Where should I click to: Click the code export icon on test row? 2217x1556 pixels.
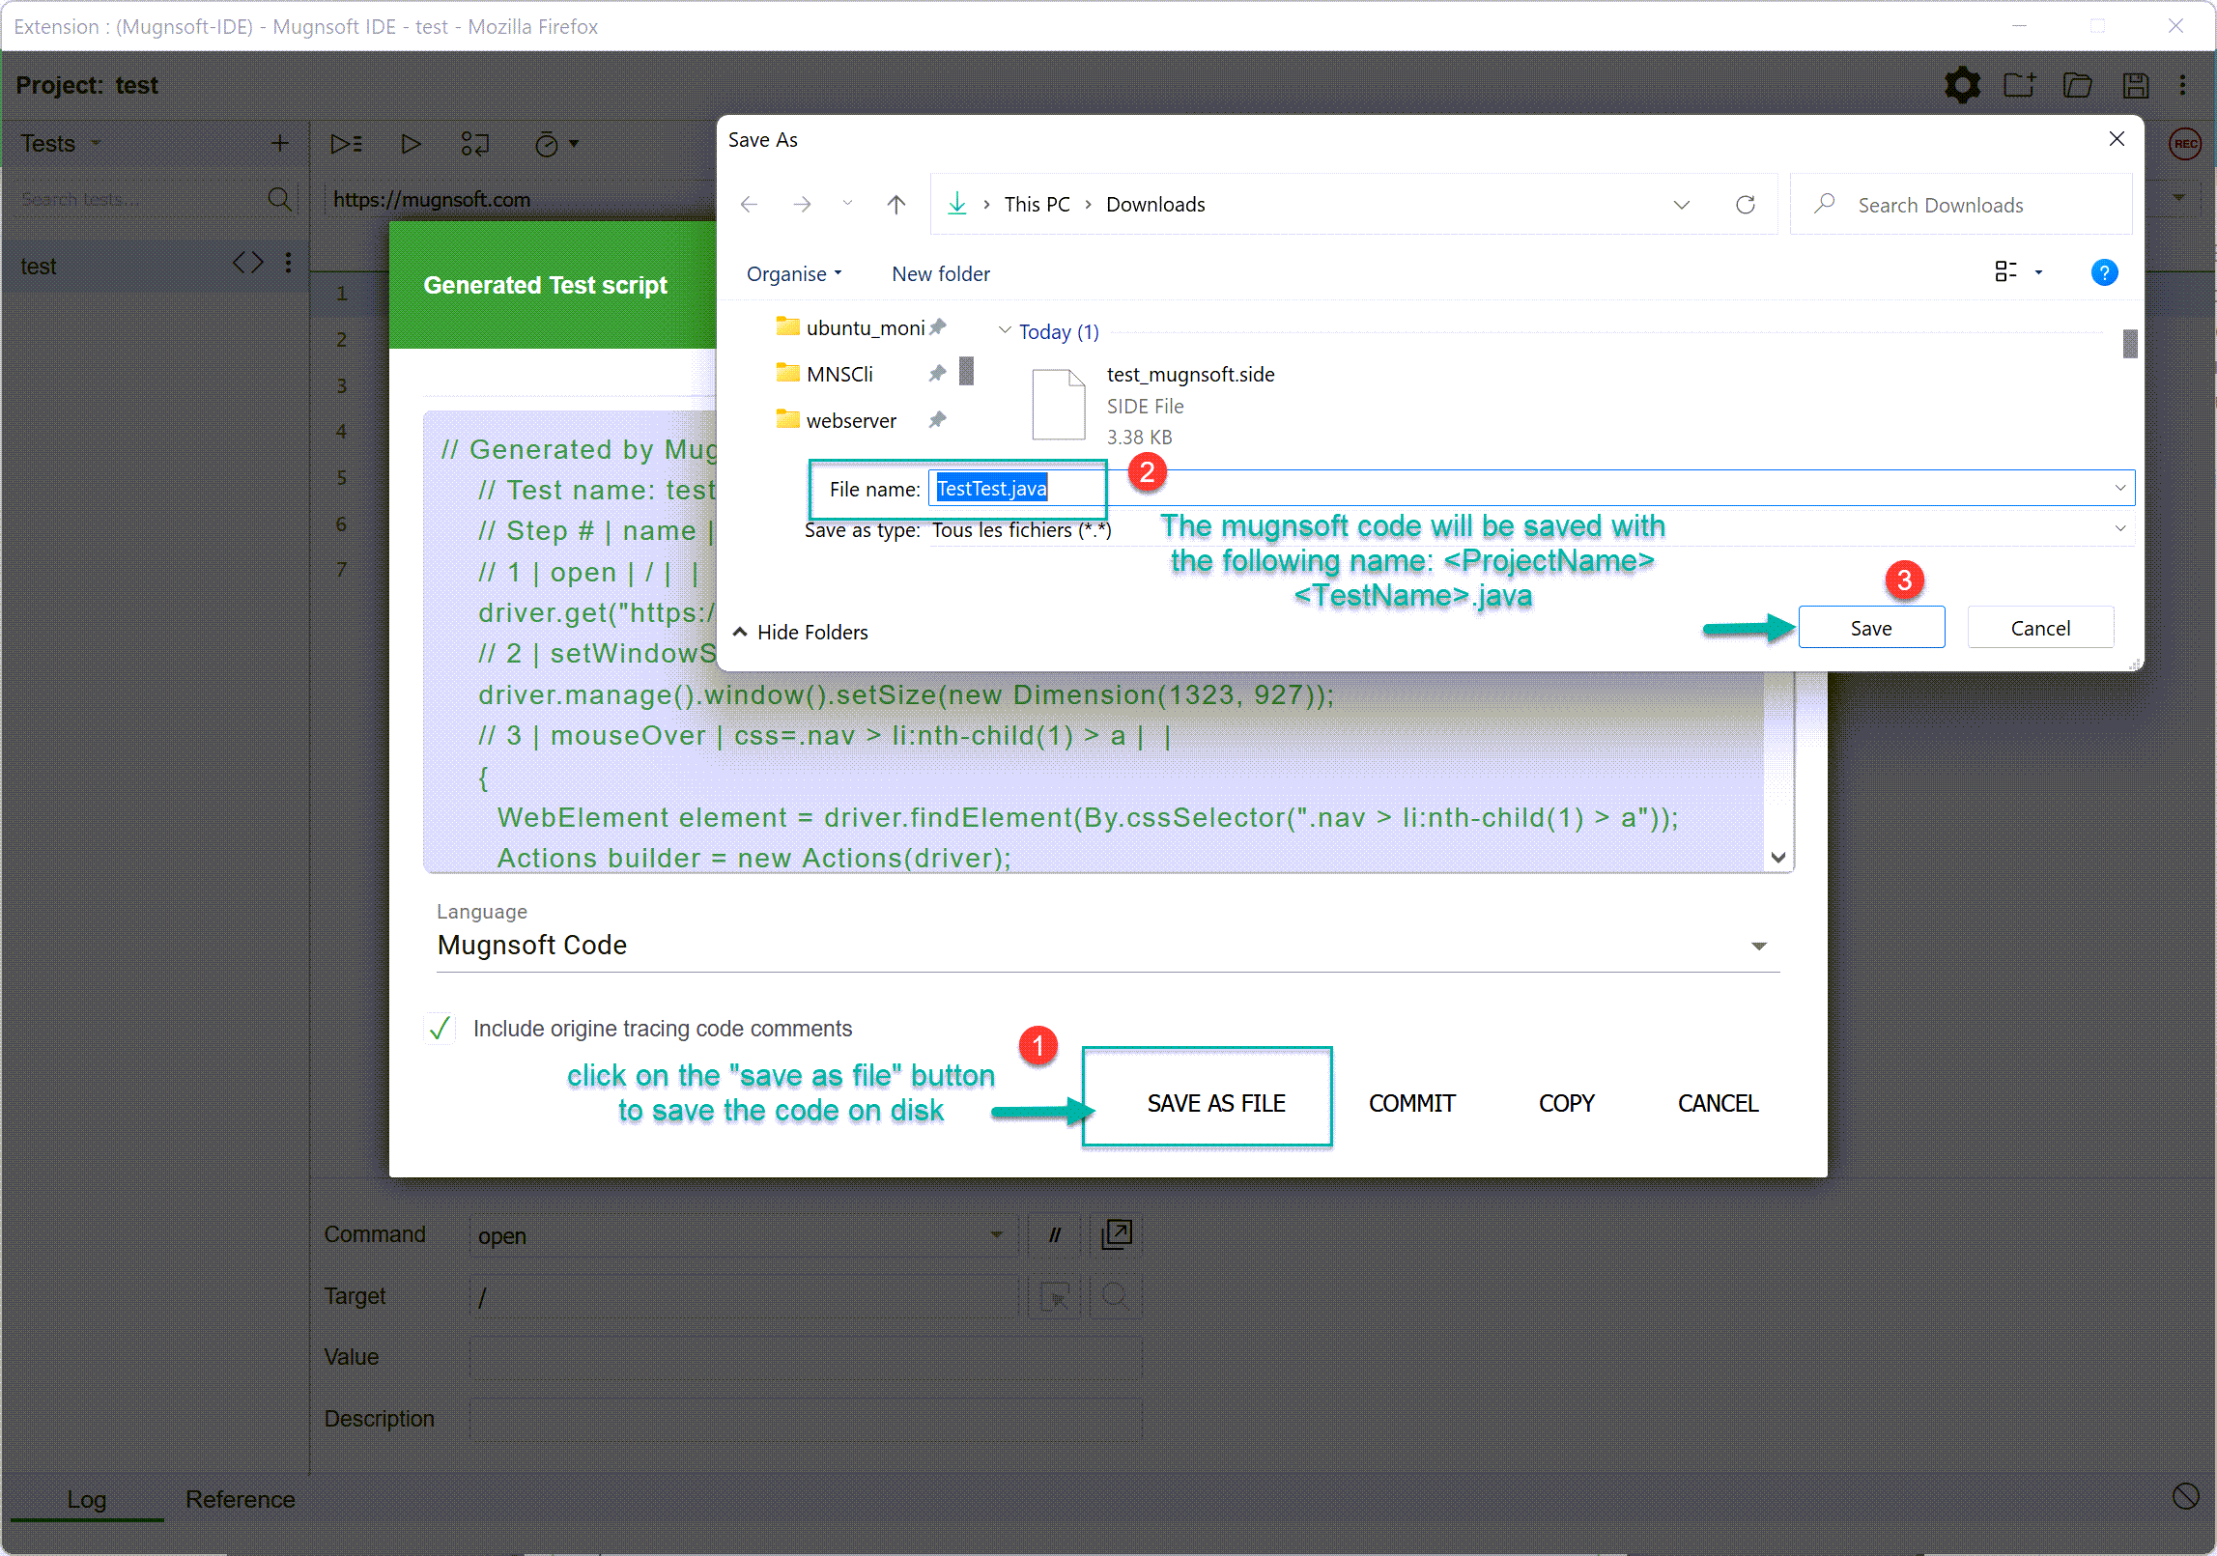coord(248,263)
